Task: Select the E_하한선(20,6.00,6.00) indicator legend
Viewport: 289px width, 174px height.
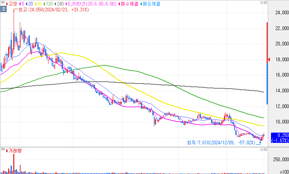Action: 91,4
